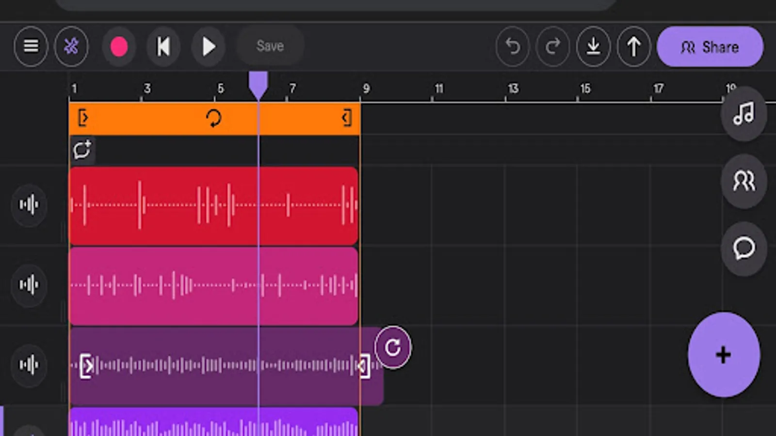776x436 pixels.
Task: Click the purple playhead handle
Action: (x=258, y=85)
